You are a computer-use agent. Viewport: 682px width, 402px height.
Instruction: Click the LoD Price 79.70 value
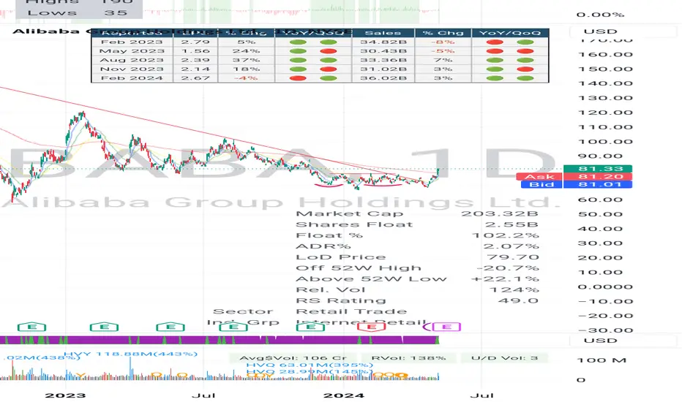coord(512,257)
